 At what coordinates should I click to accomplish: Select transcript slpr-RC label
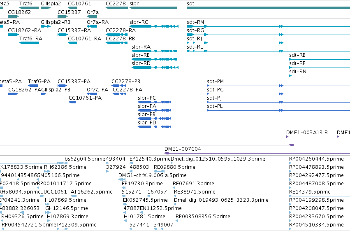point(139,22)
